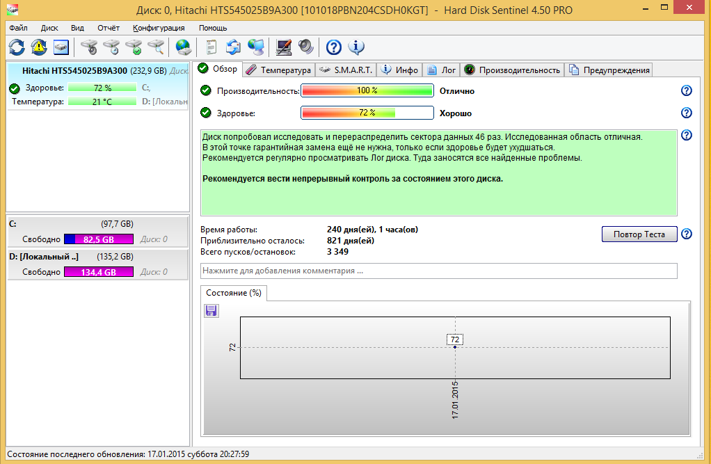Image resolution: width=711 pixels, height=464 pixels.
Task: Click the blue info bubble toolbar icon
Action: pyautogui.click(x=356, y=47)
